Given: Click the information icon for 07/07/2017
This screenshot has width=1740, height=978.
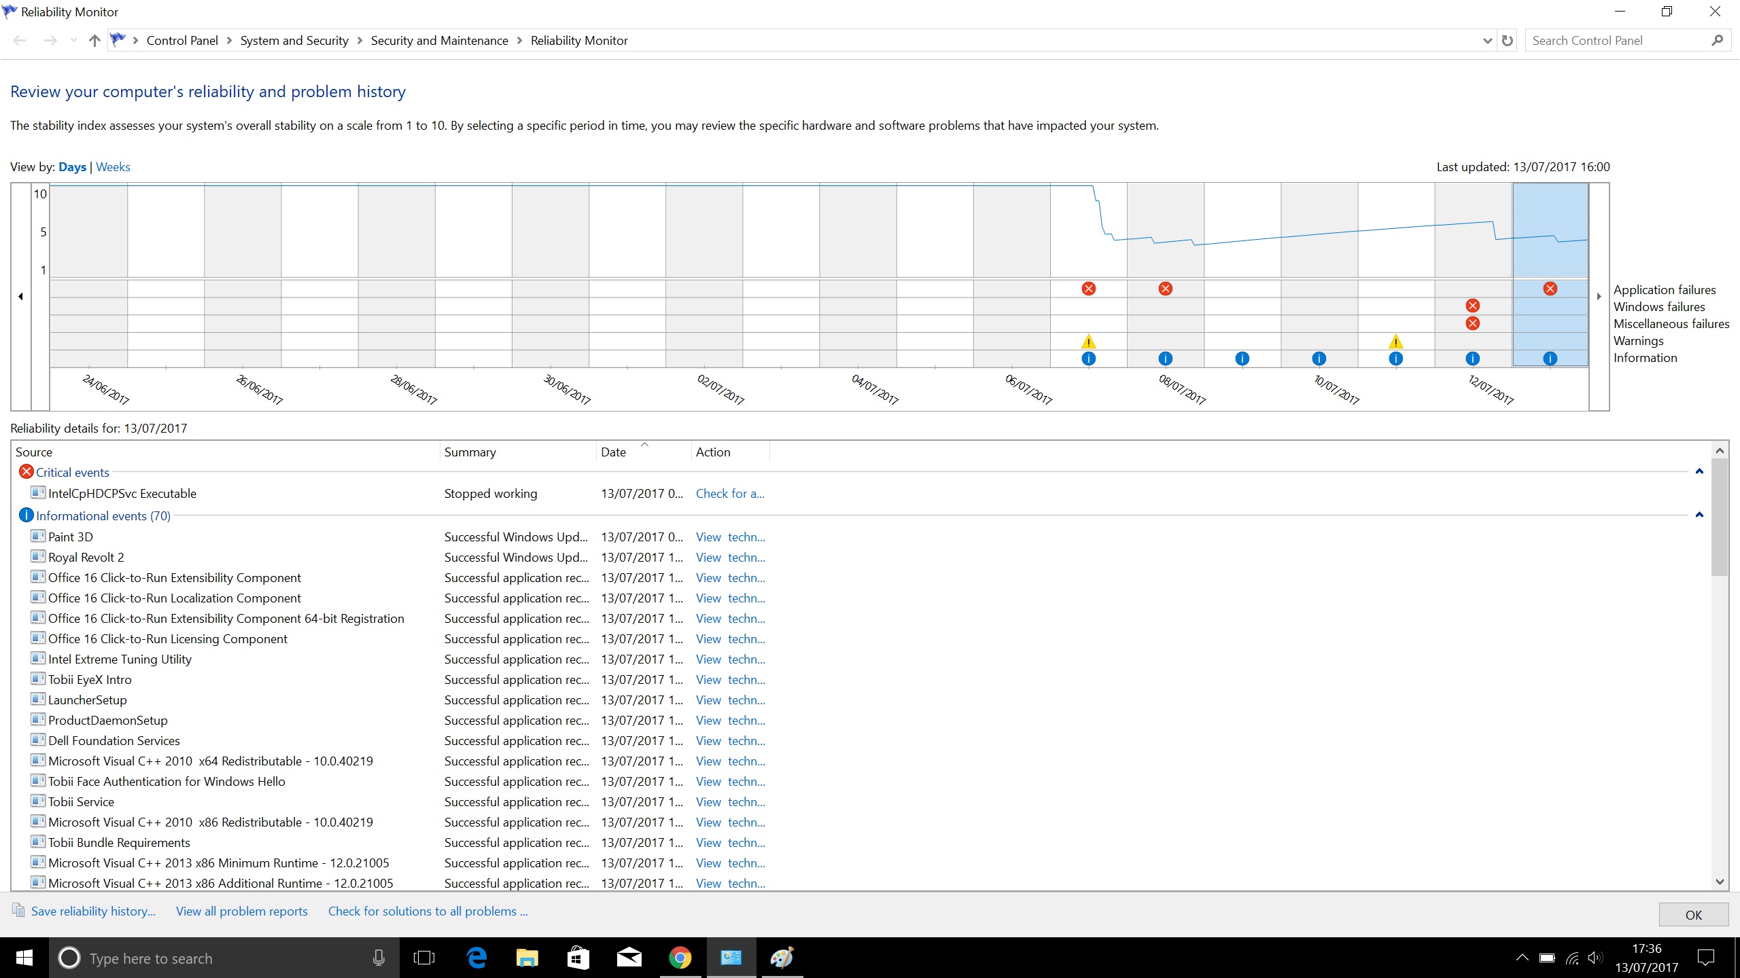Looking at the screenshot, I should [x=1089, y=359].
